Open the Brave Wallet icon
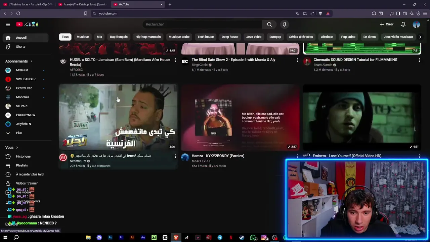This screenshot has height=242, width=430. (405, 13)
